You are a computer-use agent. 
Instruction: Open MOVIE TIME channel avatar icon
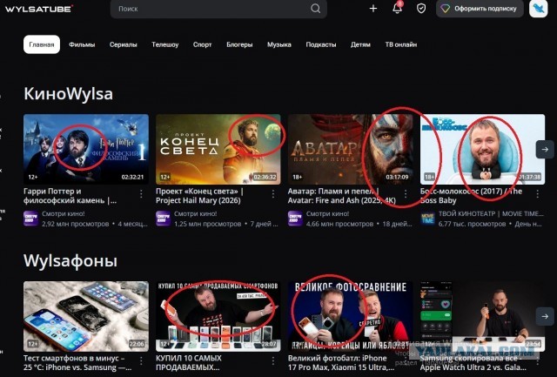427,219
